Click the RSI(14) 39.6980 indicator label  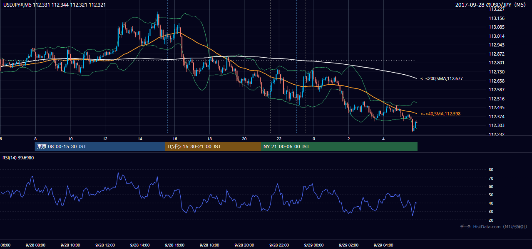coord(18,158)
